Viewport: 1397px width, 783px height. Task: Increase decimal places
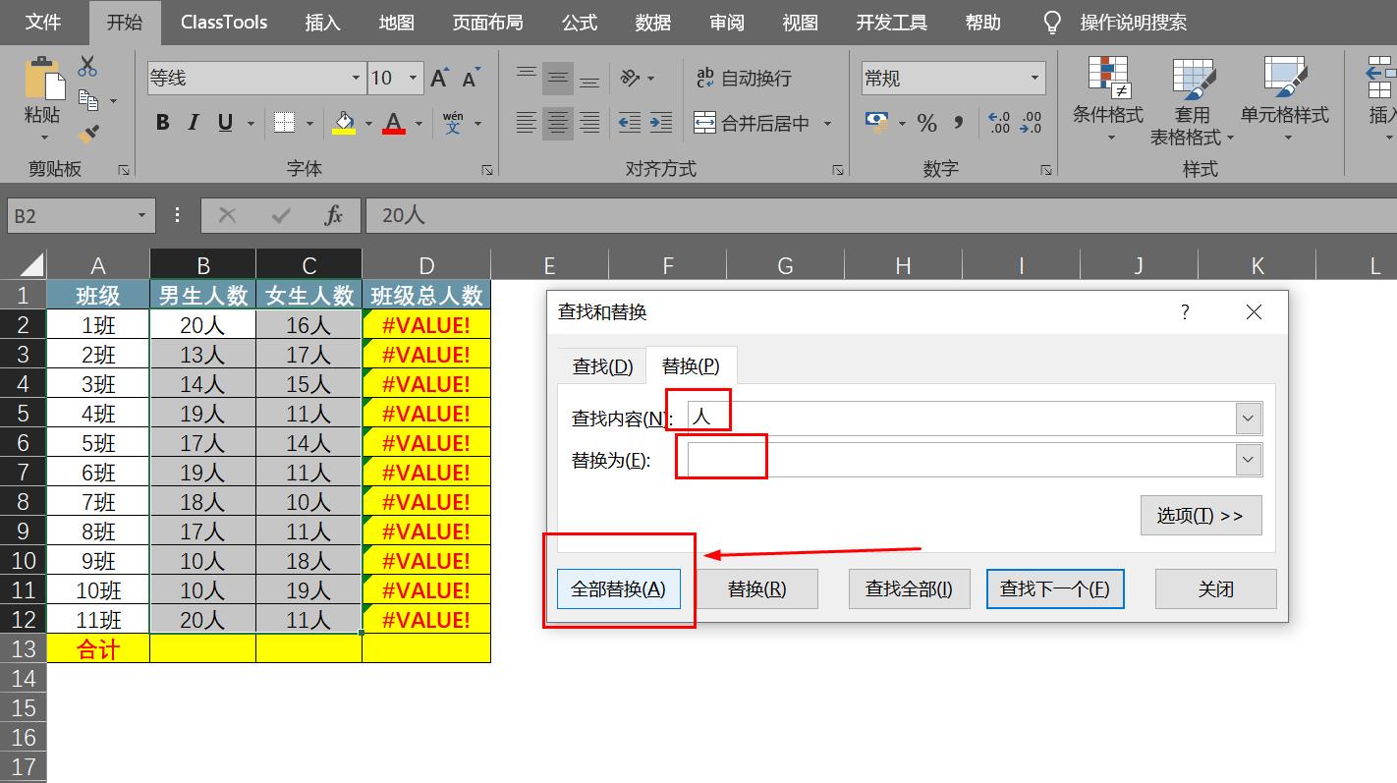coord(999,123)
